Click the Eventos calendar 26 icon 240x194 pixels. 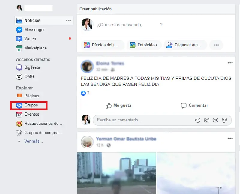pos(19,115)
